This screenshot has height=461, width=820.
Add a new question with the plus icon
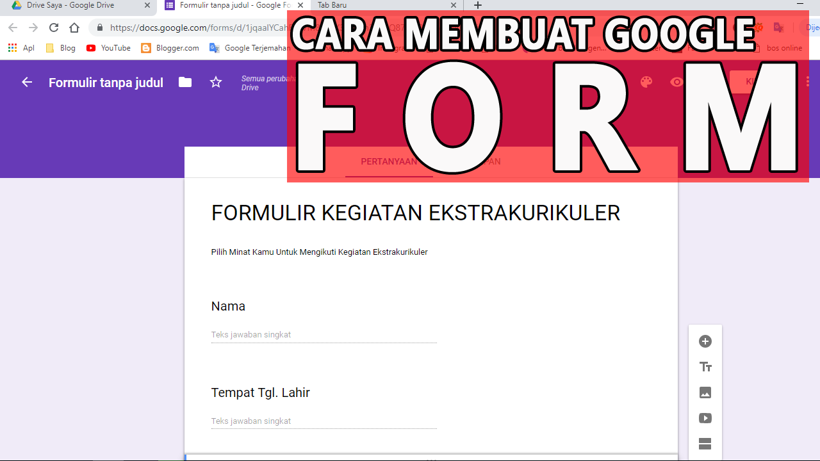[705, 341]
